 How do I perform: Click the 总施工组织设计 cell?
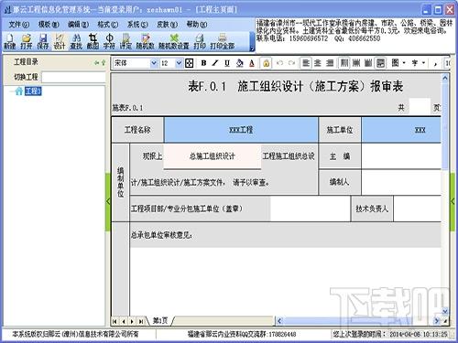point(213,156)
